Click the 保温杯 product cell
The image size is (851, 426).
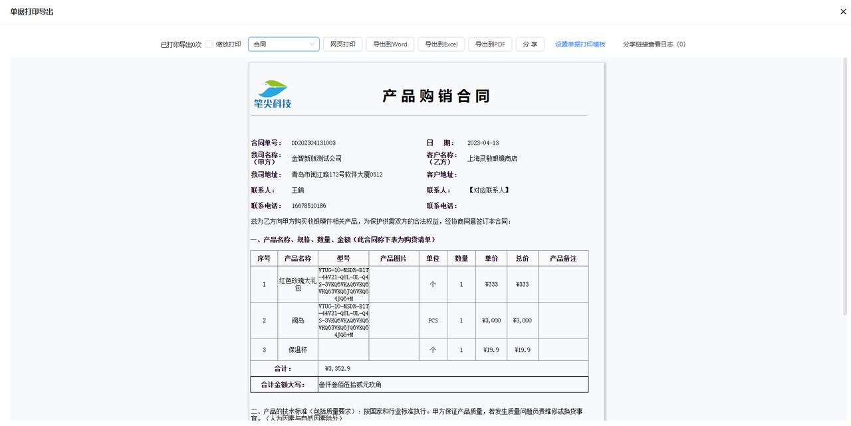[298, 350]
